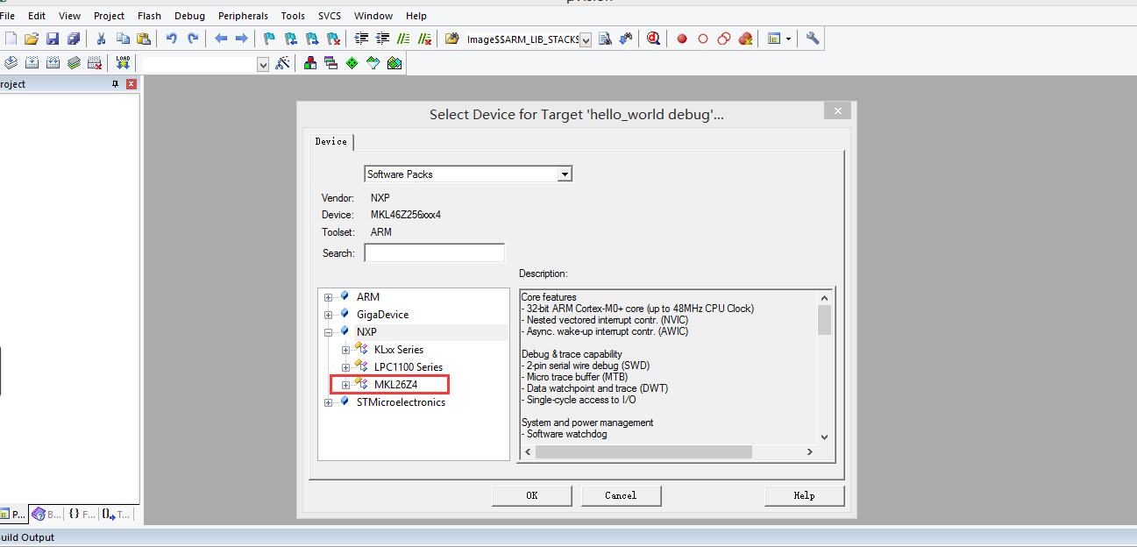Click Kill all breakpoints icon
1137x547 pixels.
tap(745, 39)
